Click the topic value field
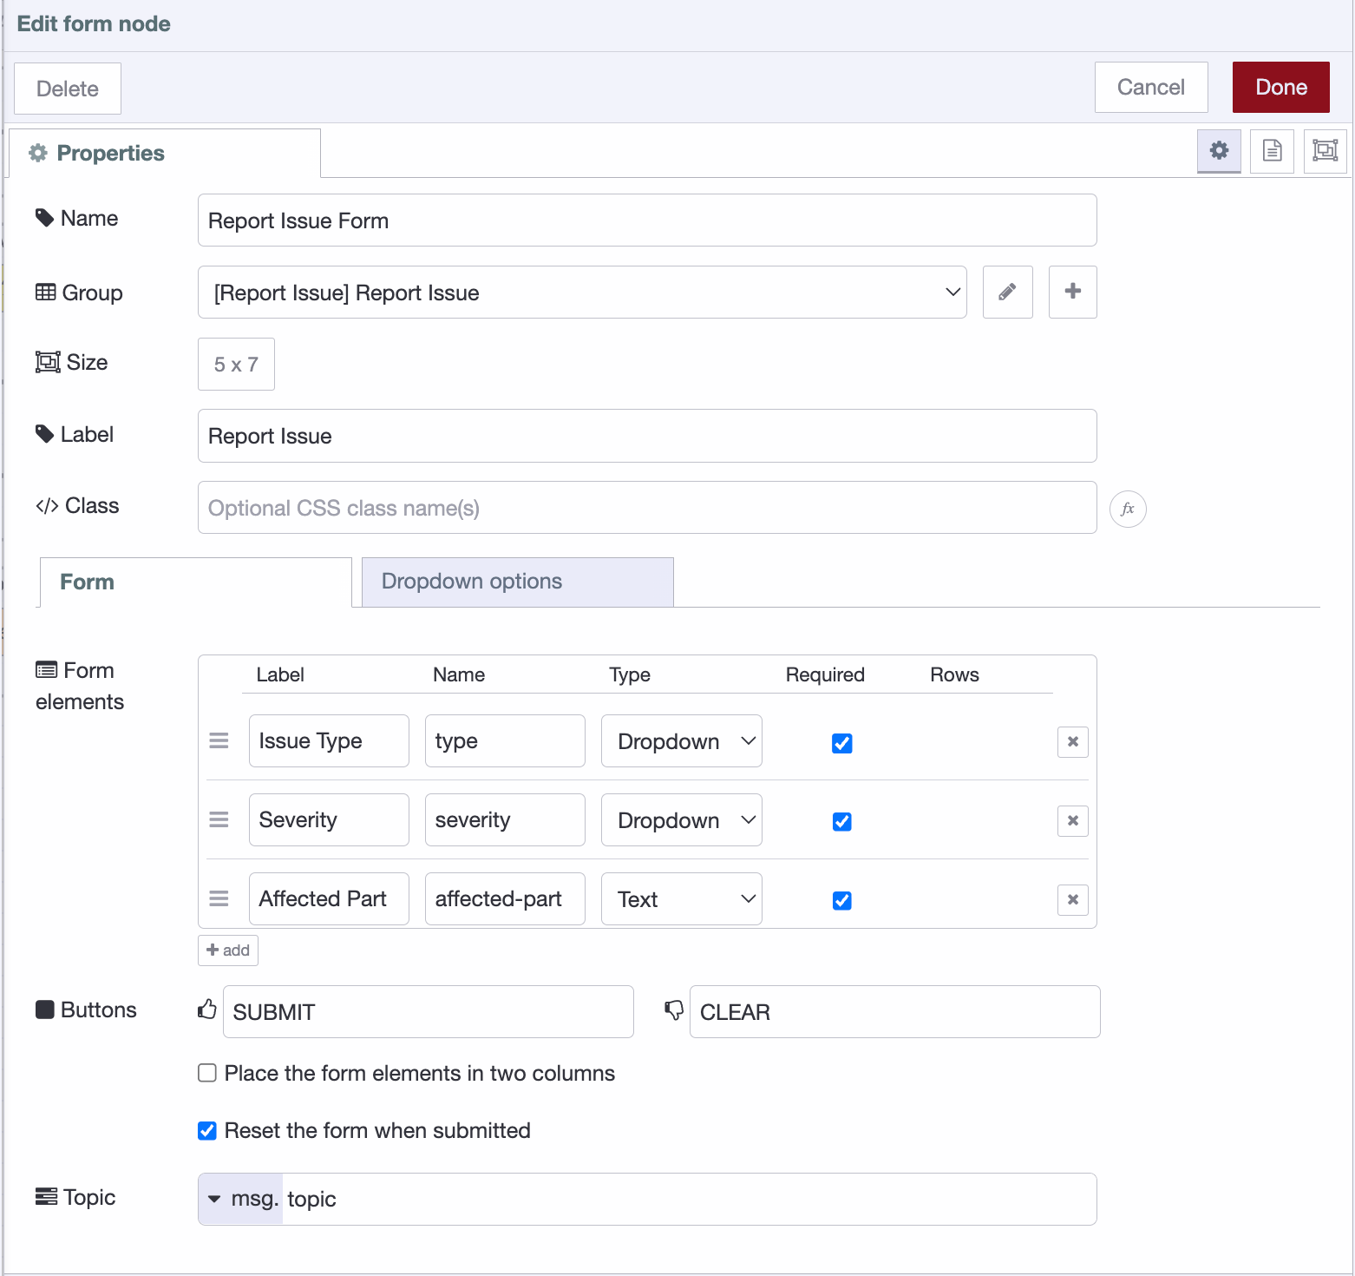Viewport: 1355px width, 1276px height. [x=689, y=1199]
